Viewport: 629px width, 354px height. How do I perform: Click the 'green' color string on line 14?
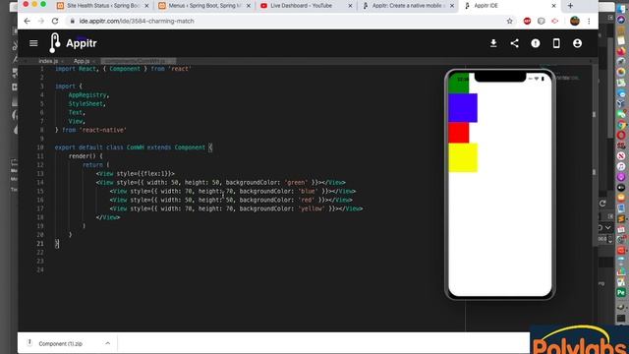[296, 182]
